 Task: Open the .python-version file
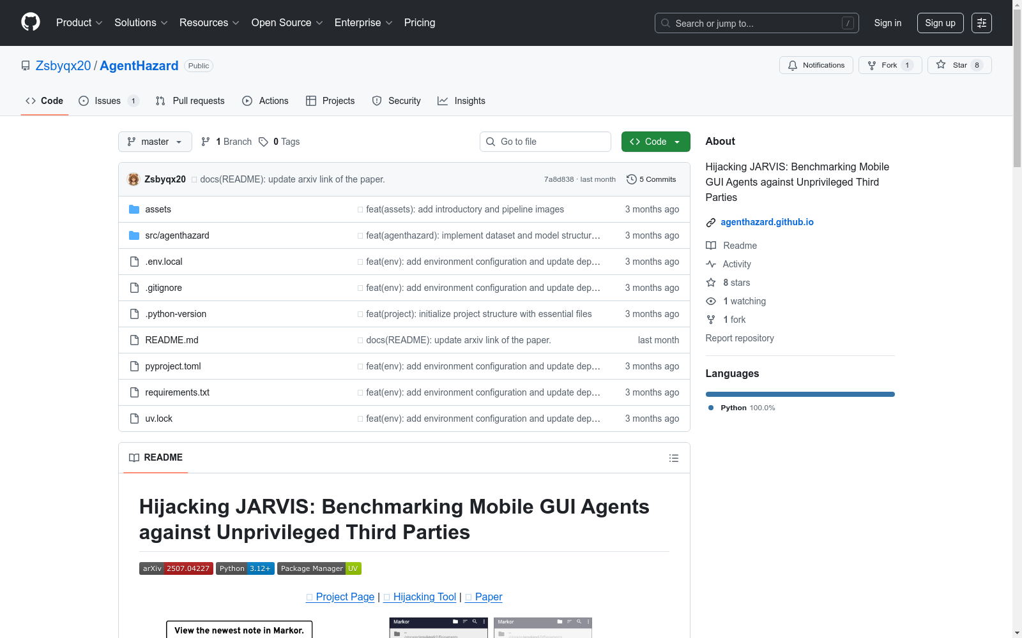click(176, 314)
